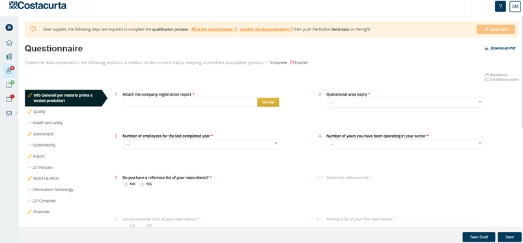Click the 'Provide a list of your five main clients' label
The image size is (523, 243).
(359, 220)
